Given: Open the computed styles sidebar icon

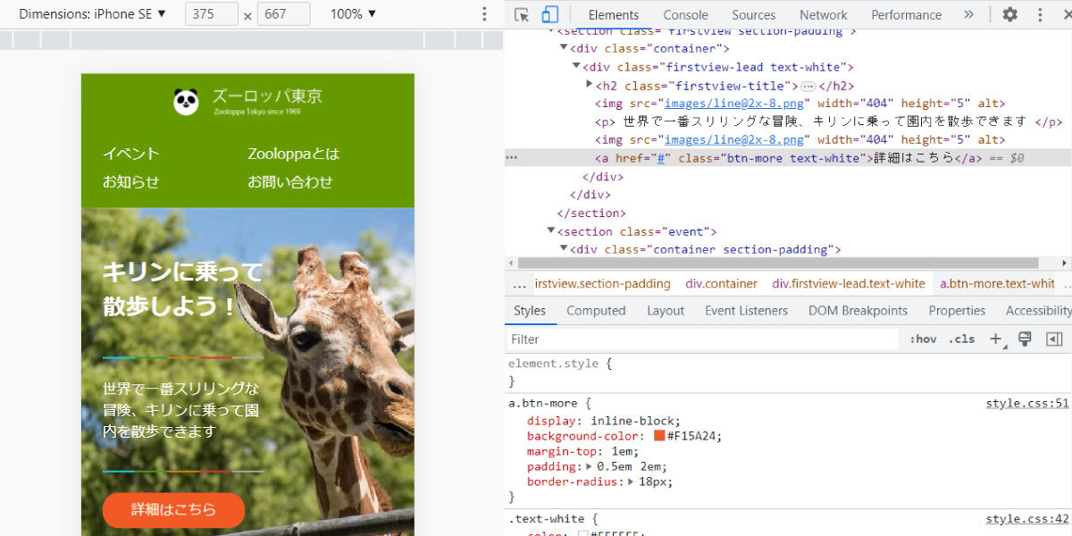Looking at the screenshot, I should (1054, 339).
